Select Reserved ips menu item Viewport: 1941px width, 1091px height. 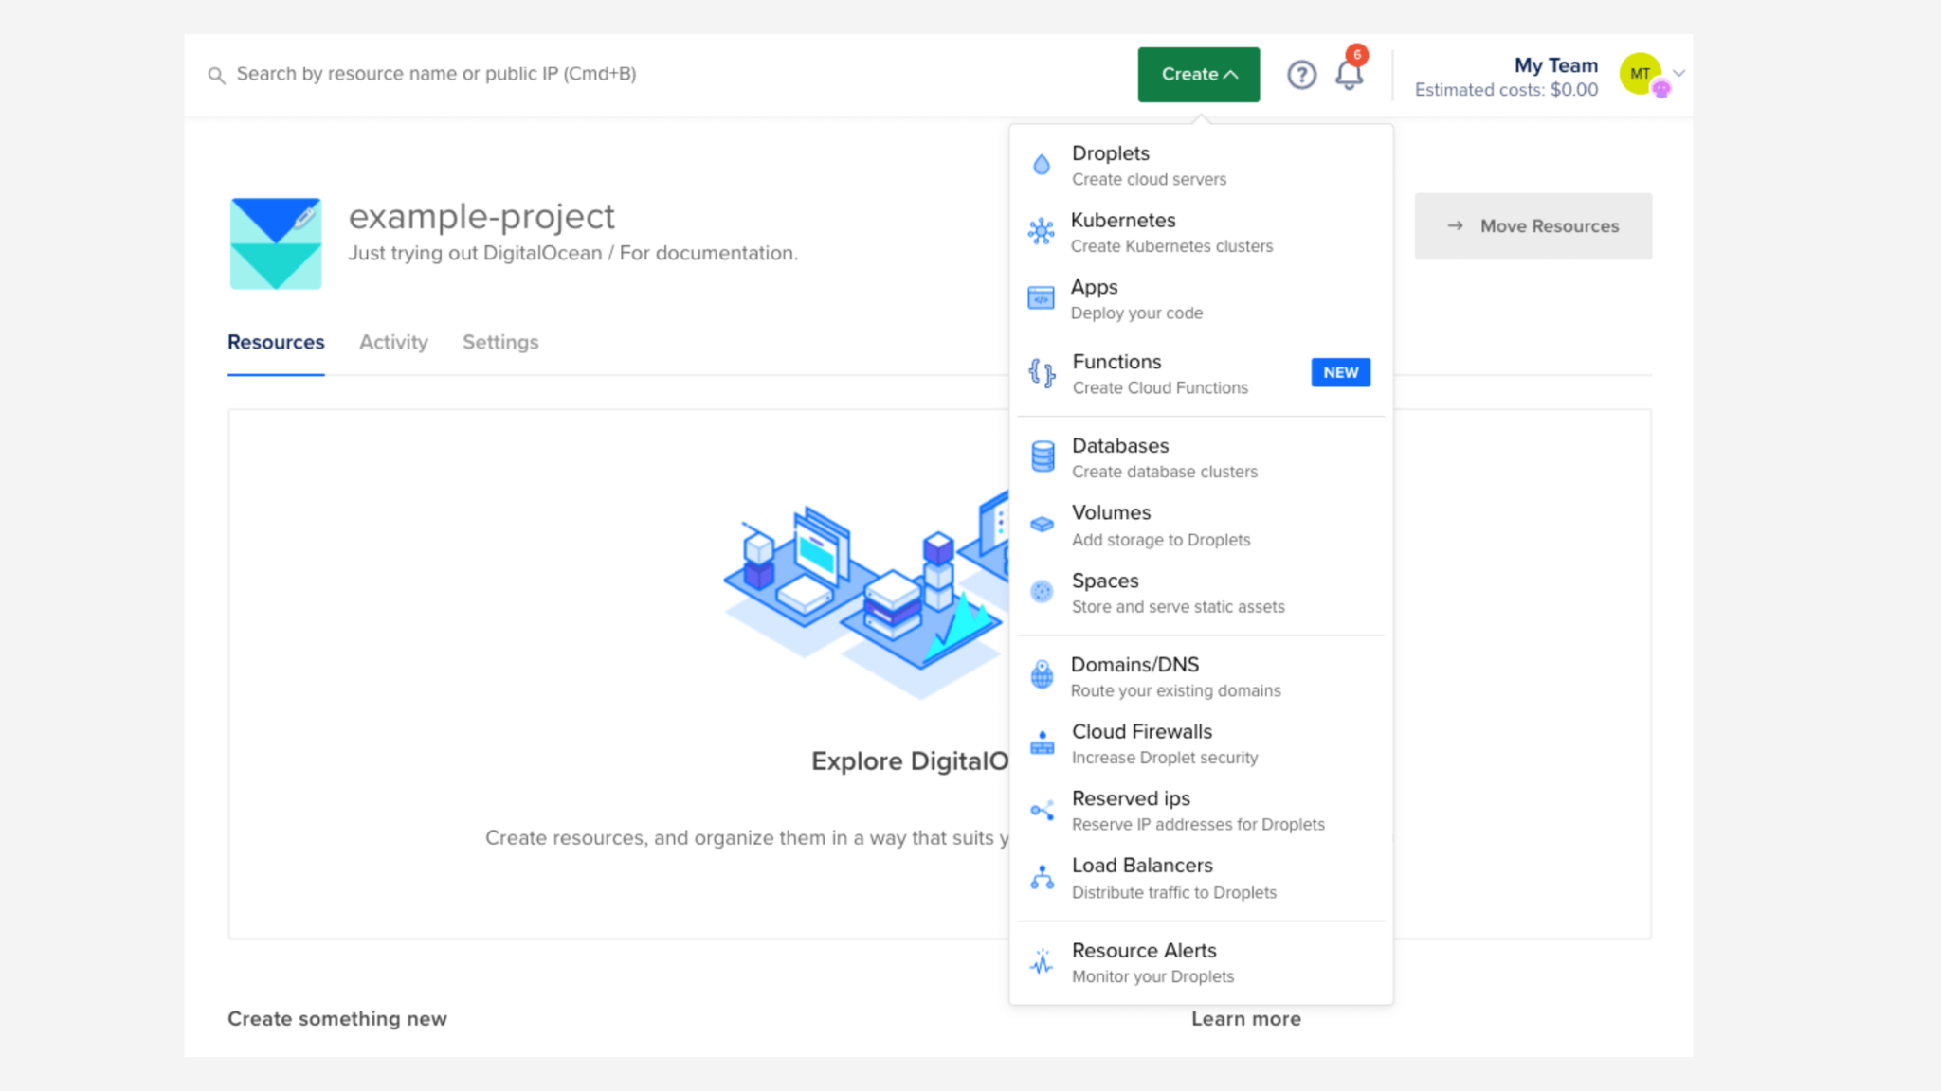pyautogui.click(x=1201, y=811)
